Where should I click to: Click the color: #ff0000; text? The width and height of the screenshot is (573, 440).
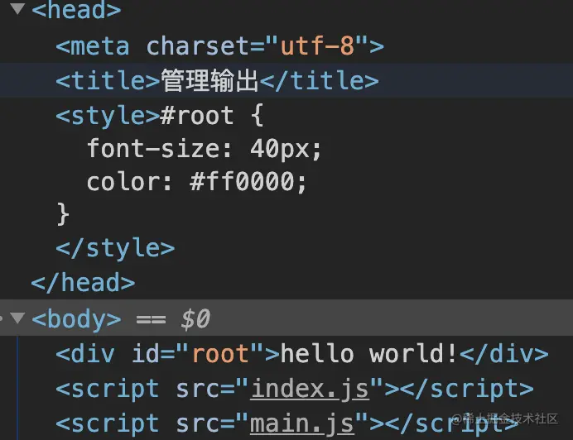click(196, 181)
